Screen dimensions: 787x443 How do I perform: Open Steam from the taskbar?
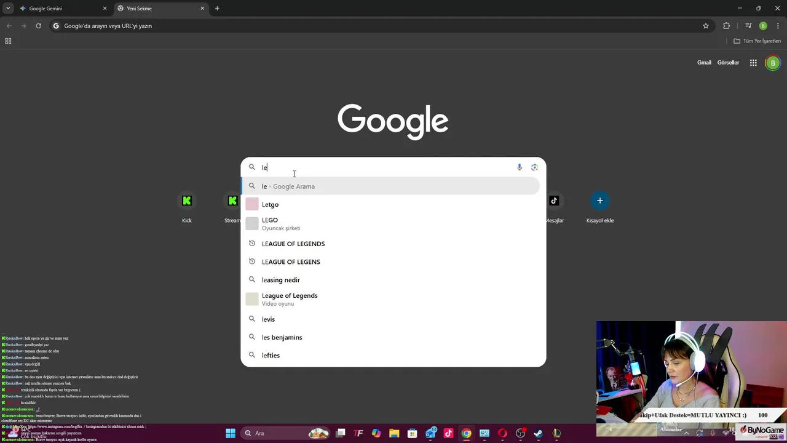pyautogui.click(x=538, y=433)
